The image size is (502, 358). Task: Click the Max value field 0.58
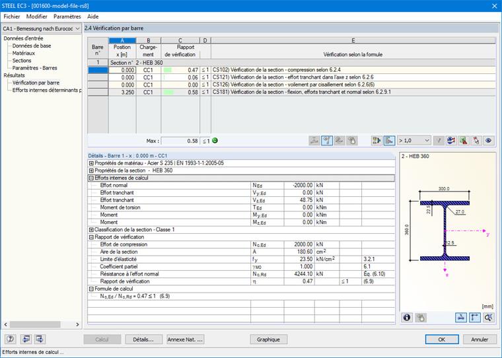pos(180,141)
